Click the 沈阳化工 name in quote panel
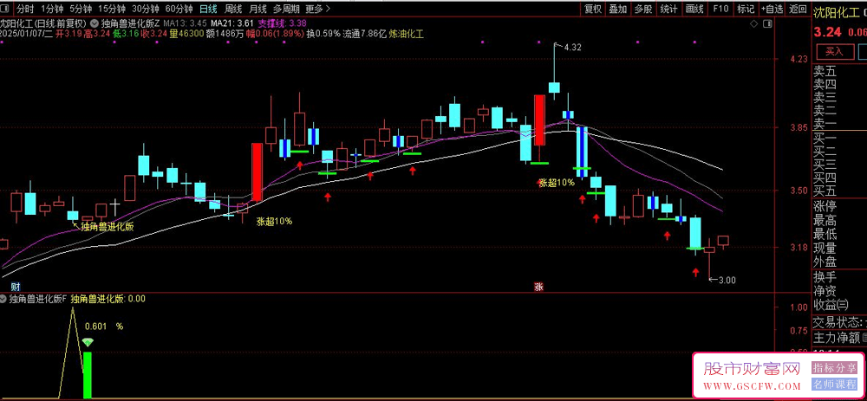Viewport: 867px width, 401px height. (x=836, y=13)
